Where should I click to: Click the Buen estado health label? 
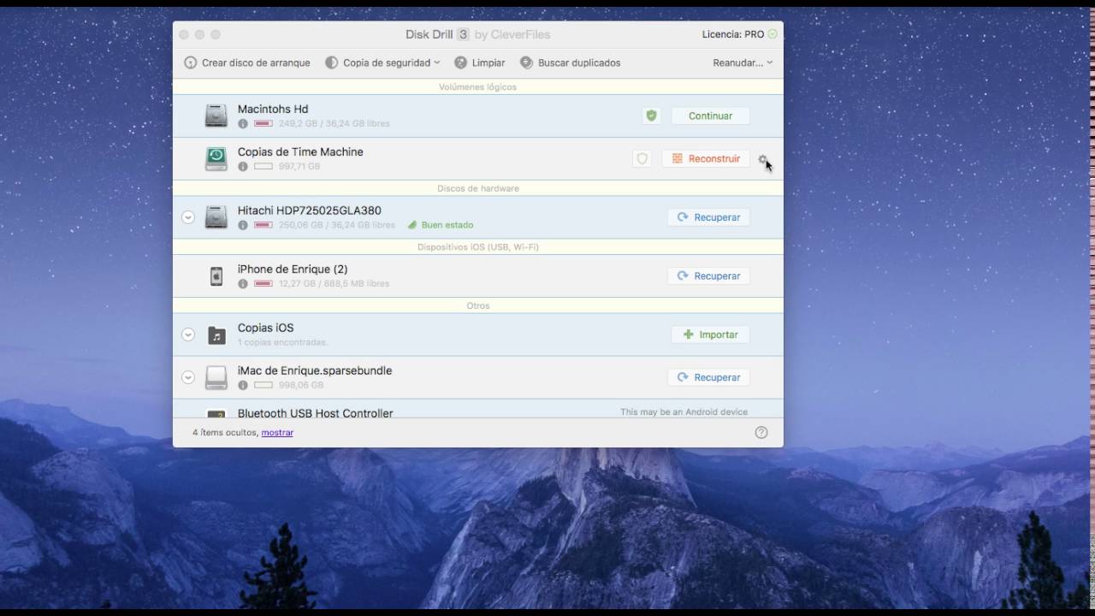(x=441, y=225)
